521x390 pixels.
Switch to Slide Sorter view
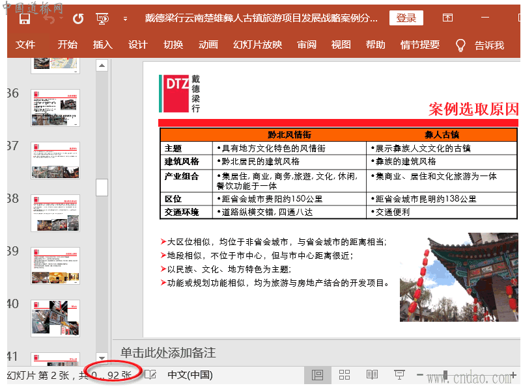(345, 375)
